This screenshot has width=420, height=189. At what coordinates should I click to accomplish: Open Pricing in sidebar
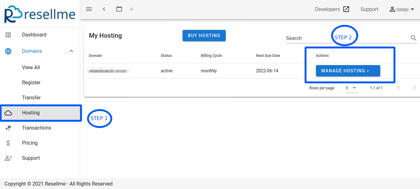pos(30,143)
